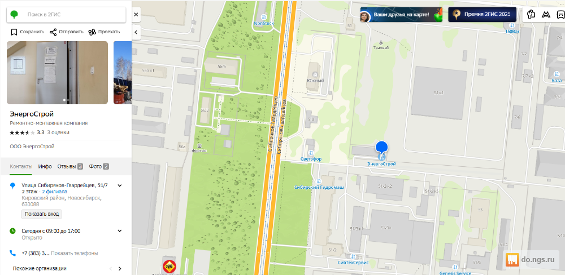This screenshot has height=275, width=565.
Task: Collapse the side panel with the left chevron
Action: (x=136, y=32)
